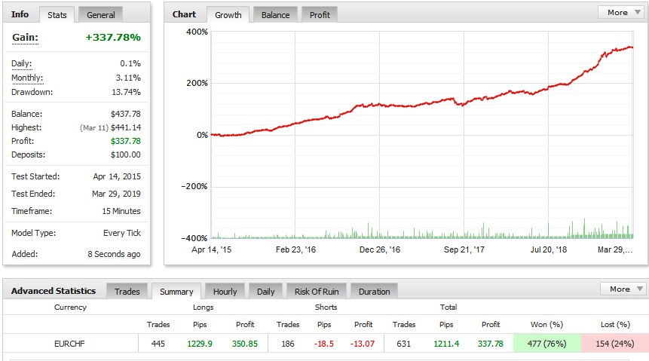Select the Model Type value Every Tick
Image resolution: width=649 pixels, height=361 pixels.
(x=121, y=233)
